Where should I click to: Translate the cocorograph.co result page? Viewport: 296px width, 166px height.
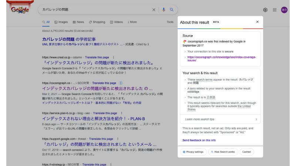[x=104, y=83]
